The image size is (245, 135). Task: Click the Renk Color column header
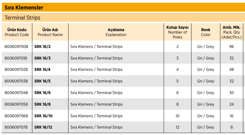click(205, 32)
